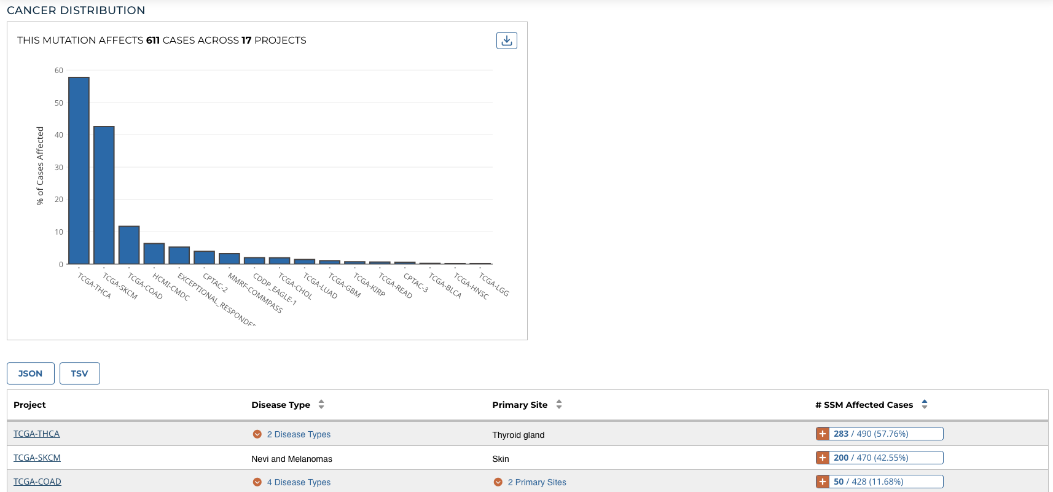The width and height of the screenshot is (1053, 492).
Task: Sort table by Primary Site column
Action: [558, 404]
